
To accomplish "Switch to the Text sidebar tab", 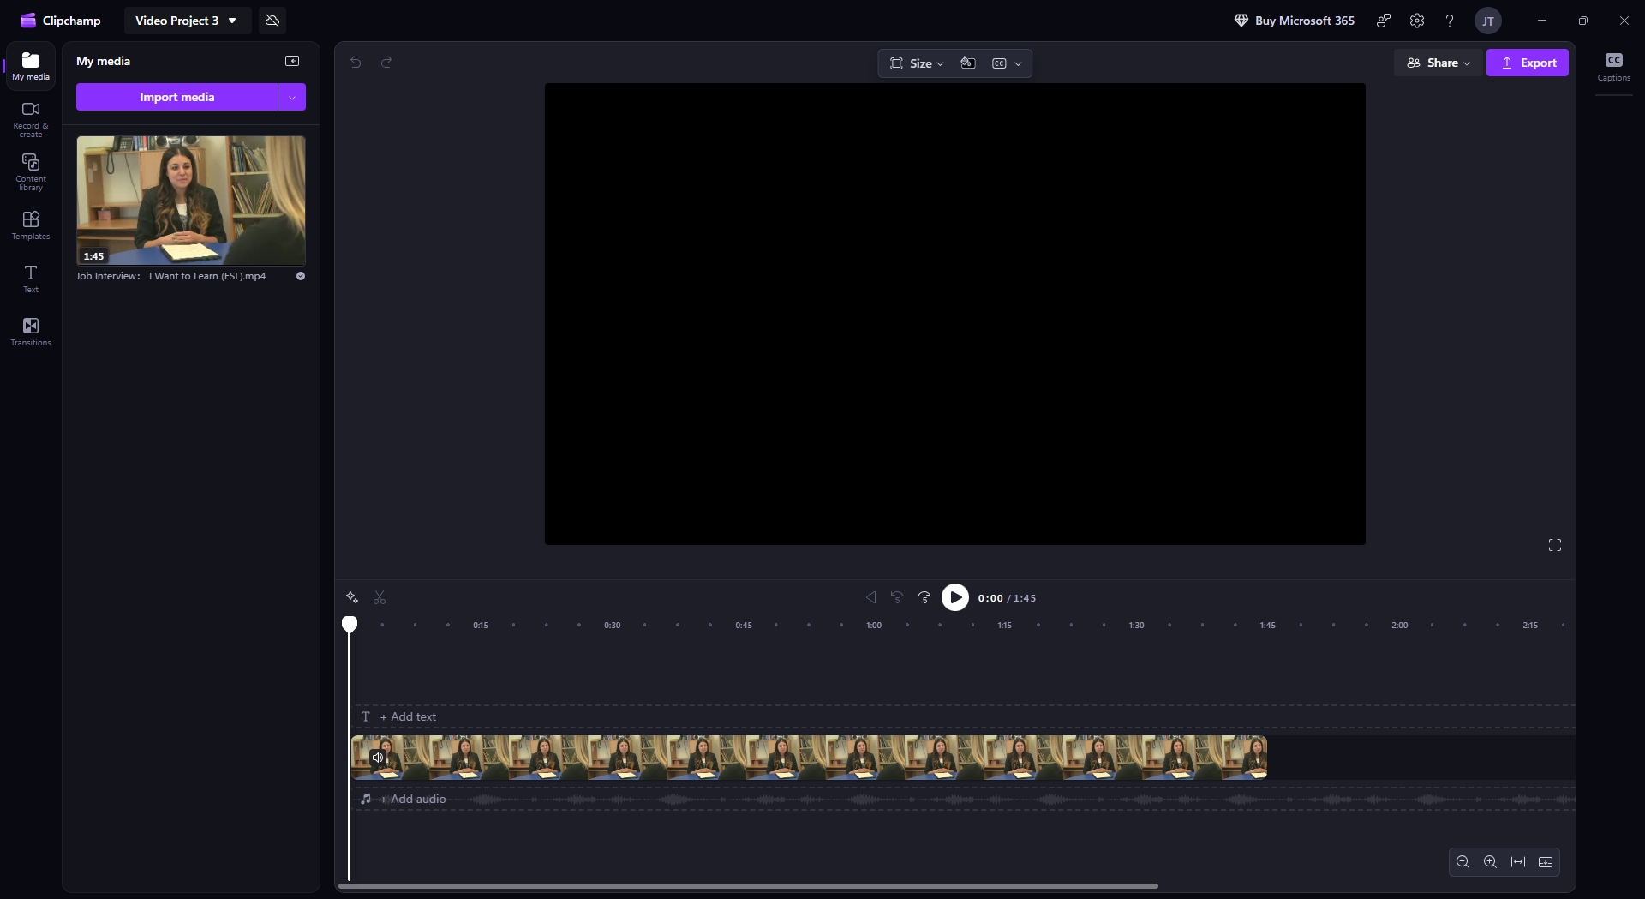I will pos(31,278).
